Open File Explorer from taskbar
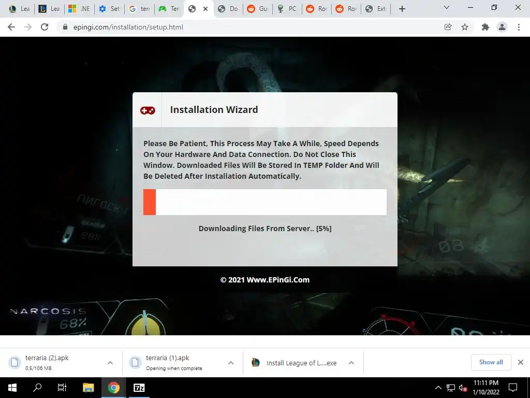The height and width of the screenshot is (398, 530). 88,388
